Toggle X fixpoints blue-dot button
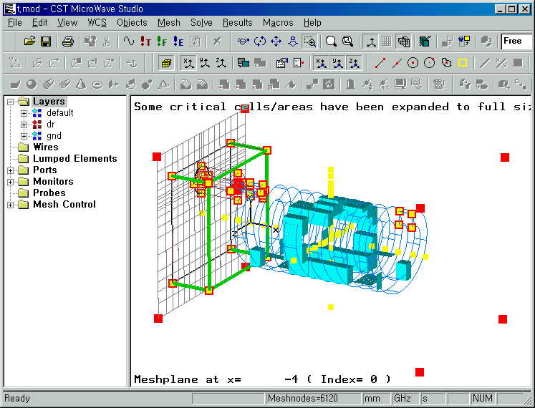The height and width of the screenshot is (408, 535). coord(321,63)
